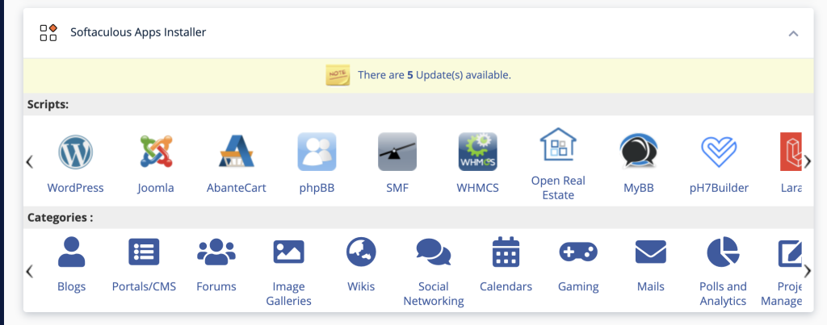Image resolution: width=827 pixels, height=325 pixels.
Task: Click the AbanteCart script icon
Action: (237, 152)
